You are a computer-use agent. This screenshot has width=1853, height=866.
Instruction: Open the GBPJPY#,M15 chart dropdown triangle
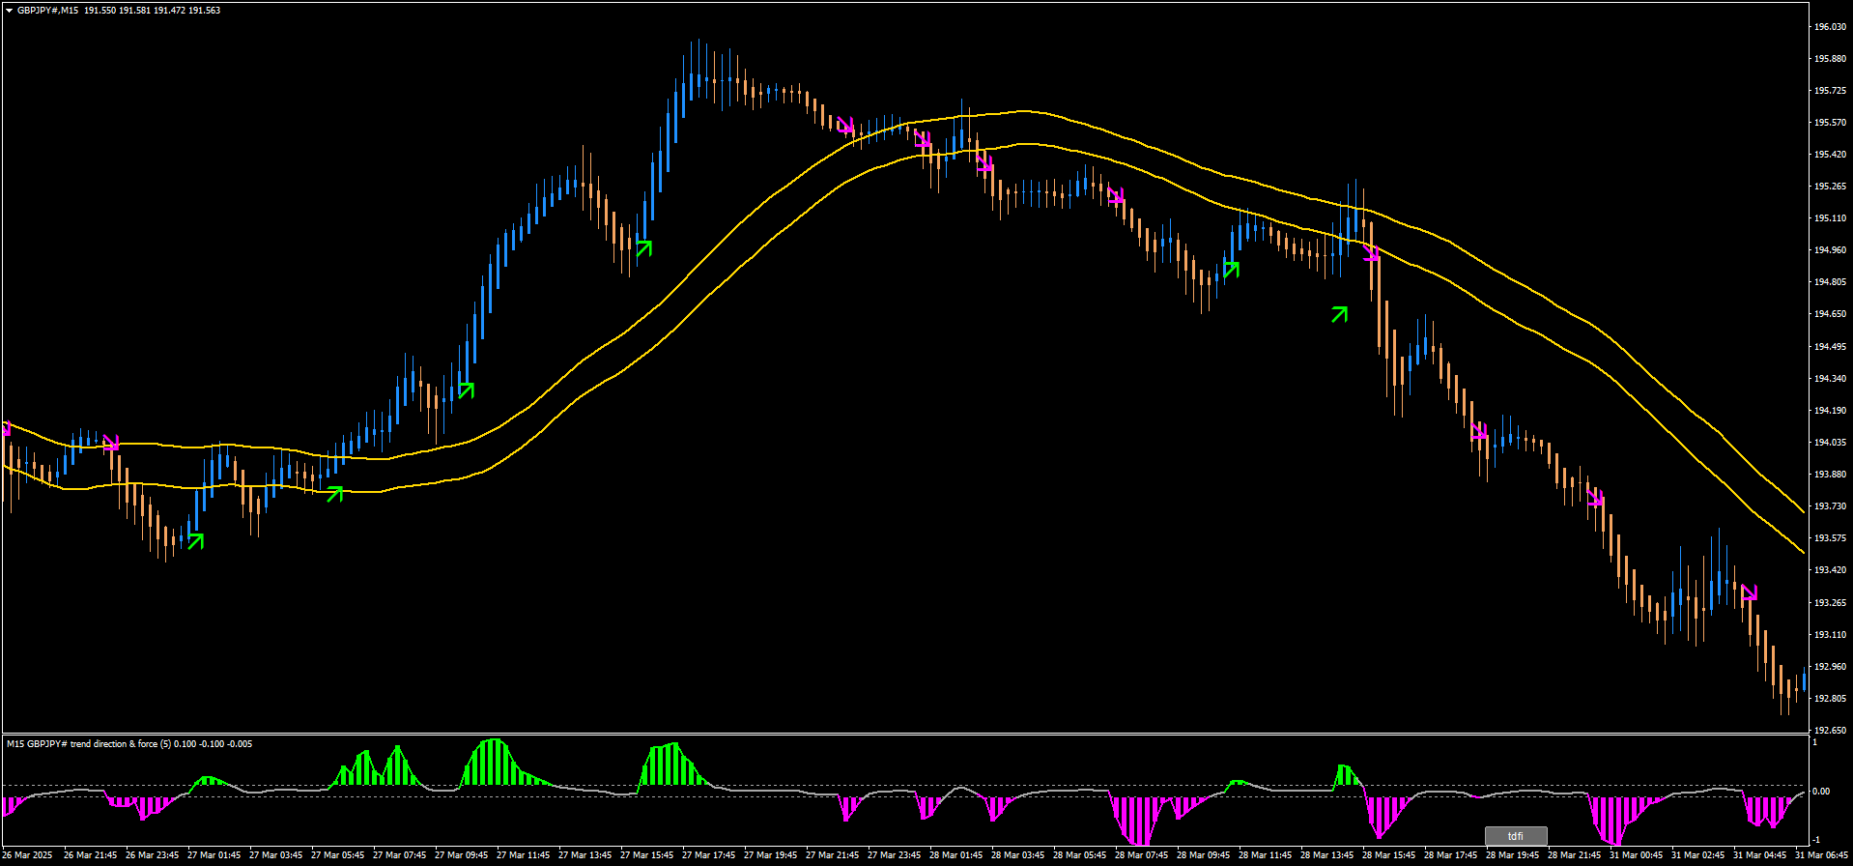click(9, 11)
